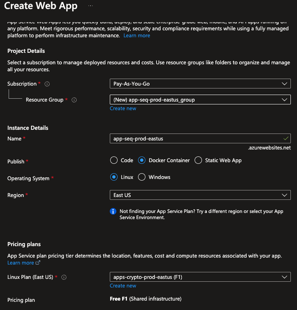
Task: Open the Region dropdown showing East US
Action: (x=200, y=195)
